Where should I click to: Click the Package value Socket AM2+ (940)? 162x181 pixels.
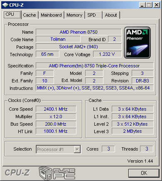click(x=79, y=47)
